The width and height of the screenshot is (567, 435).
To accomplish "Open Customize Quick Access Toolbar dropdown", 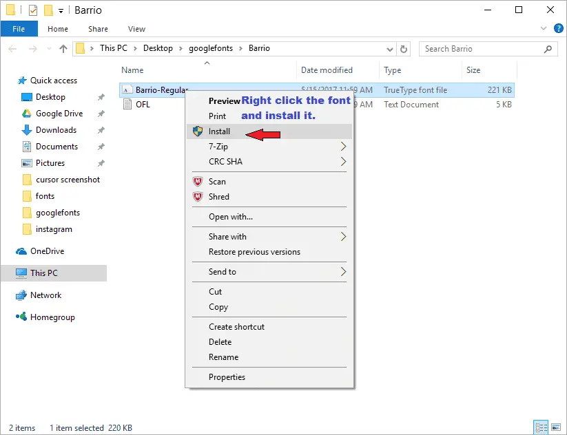I will [61, 11].
